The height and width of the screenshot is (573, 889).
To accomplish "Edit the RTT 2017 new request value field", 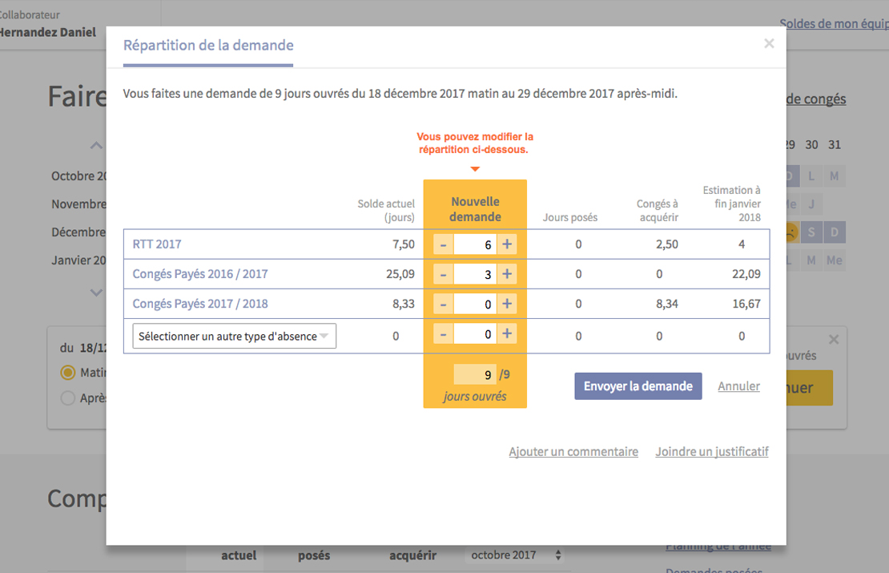I will [475, 244].
